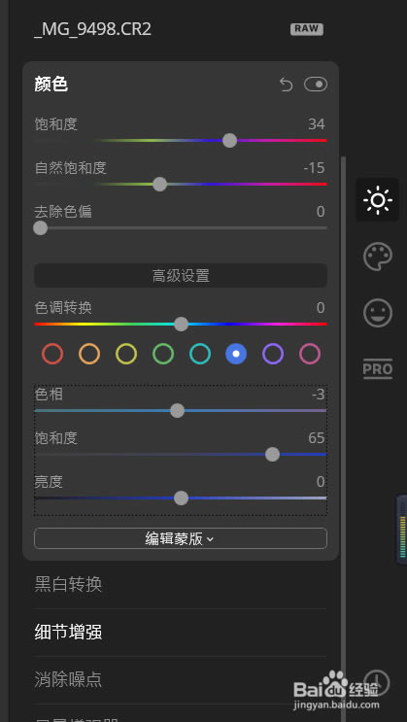Image resolution: width=407 pixels, height=722 pixels.
Task: Open the PRO tools tab
Action: [378, 369]
